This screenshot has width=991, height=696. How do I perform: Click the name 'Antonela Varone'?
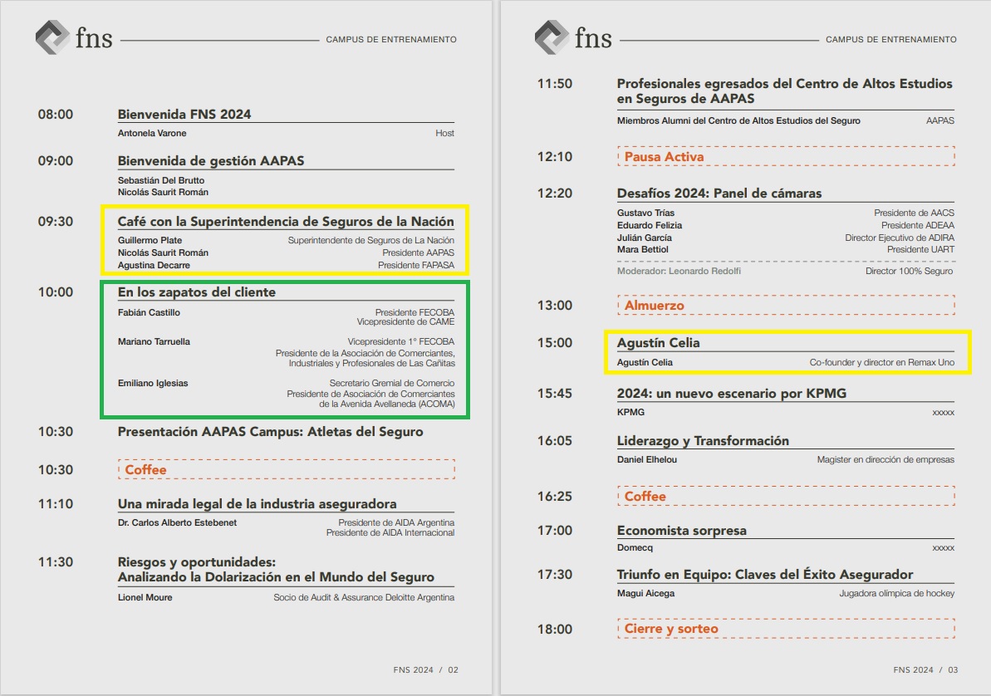(x=152, y=134)
